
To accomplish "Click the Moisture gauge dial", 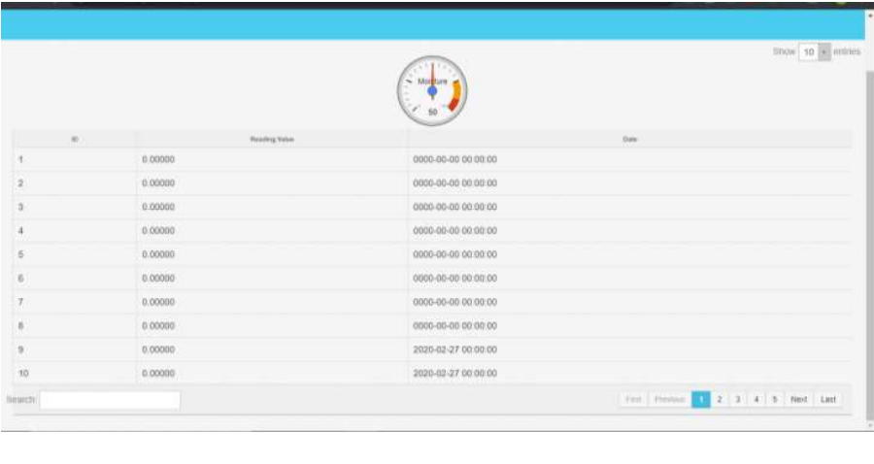I will click(x=432, y=90).
